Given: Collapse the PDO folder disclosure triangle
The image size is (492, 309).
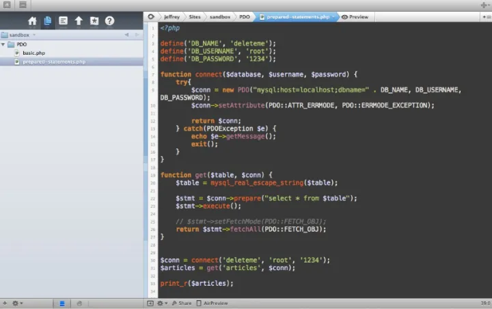Looking at the screenshot, I should pos(4,44).
